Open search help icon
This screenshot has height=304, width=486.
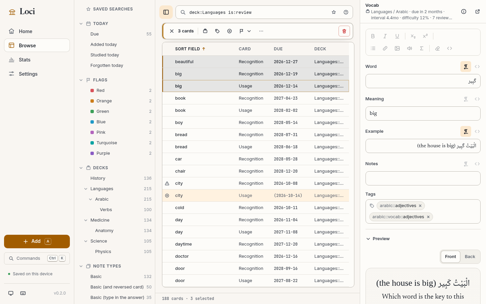[x=346, y=12]
